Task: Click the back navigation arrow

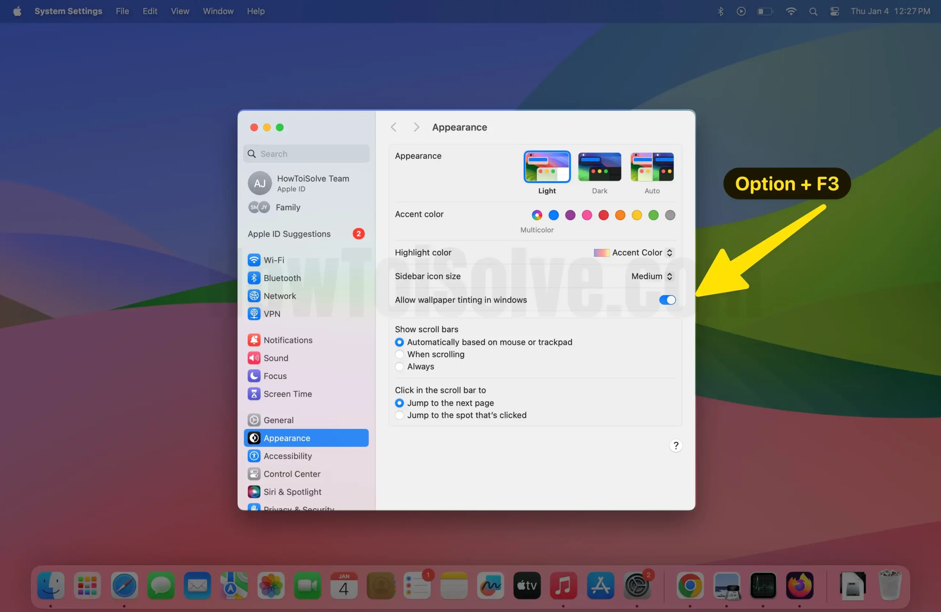Action: click(394, 127)
